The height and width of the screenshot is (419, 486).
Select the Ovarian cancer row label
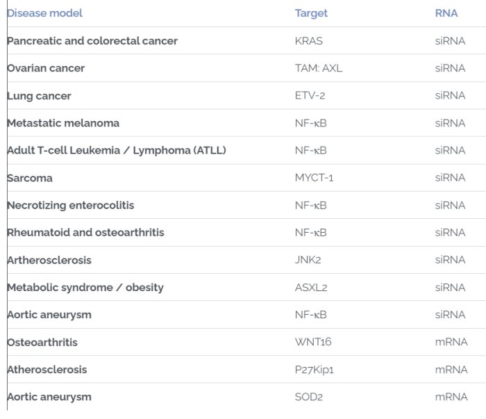pyautogui.click(x=46, y=68)
